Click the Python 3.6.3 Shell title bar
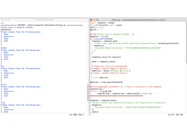Screen dimensions: 187x133 click(44, 20)
